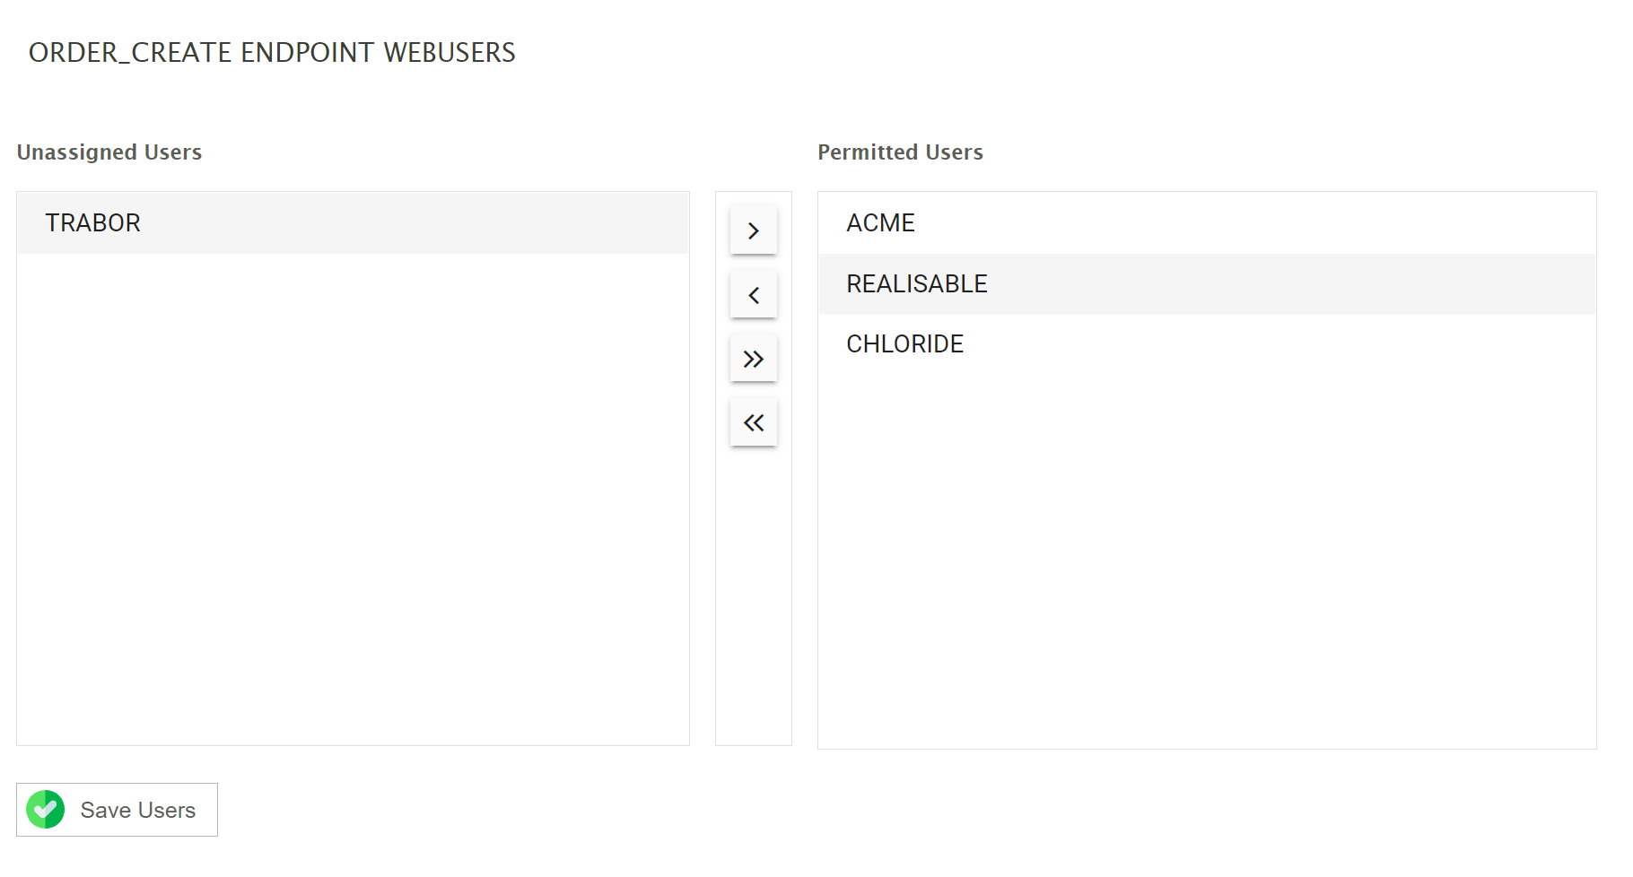The width and height of the screenshot is (1633, 877).
Task: Click the Unassigned Users heading label
Action: click(109, 152)
